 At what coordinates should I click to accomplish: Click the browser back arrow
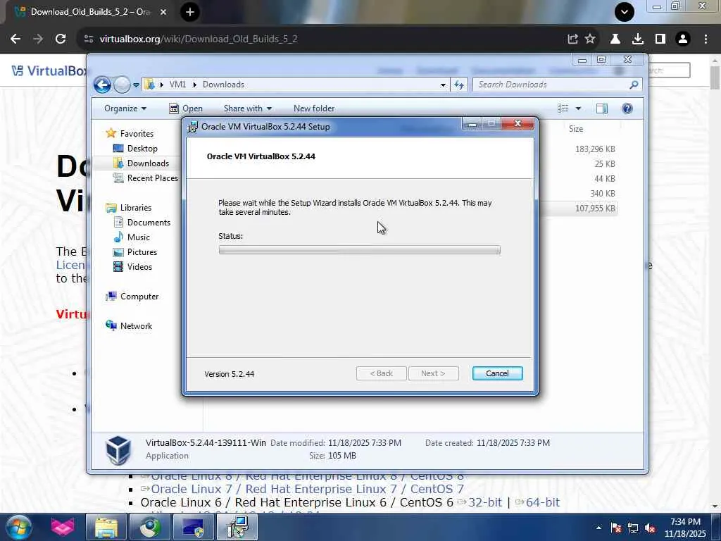pyautogui.click(x=15, y=39)
